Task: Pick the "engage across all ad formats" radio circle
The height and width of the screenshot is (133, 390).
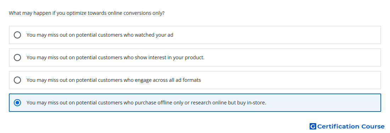Action: 17,80
